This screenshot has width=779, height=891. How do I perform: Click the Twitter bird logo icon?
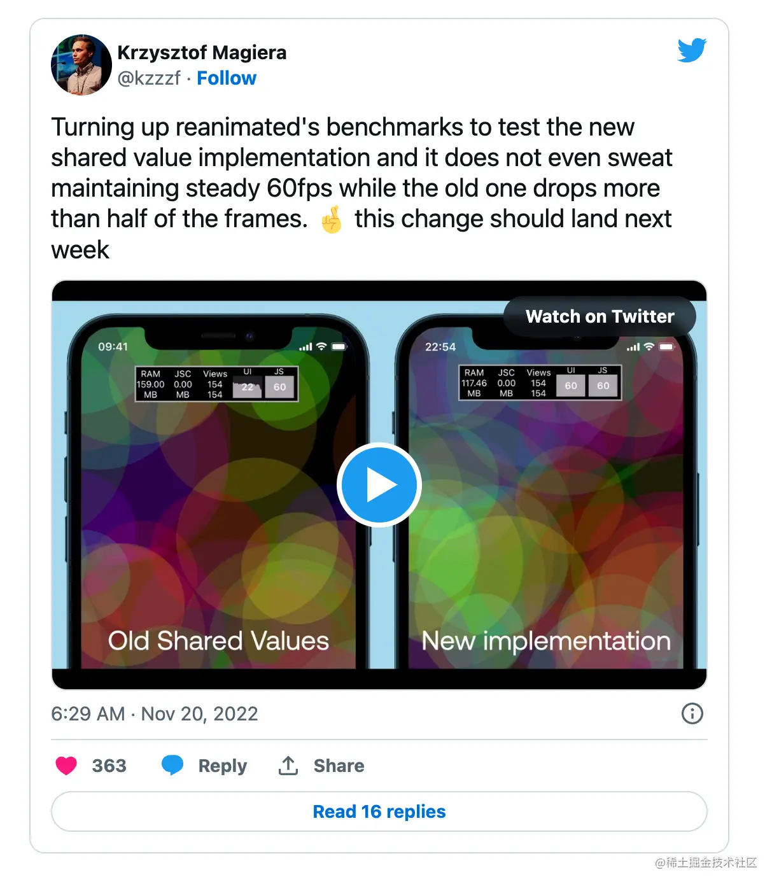(x=692, y=50)
